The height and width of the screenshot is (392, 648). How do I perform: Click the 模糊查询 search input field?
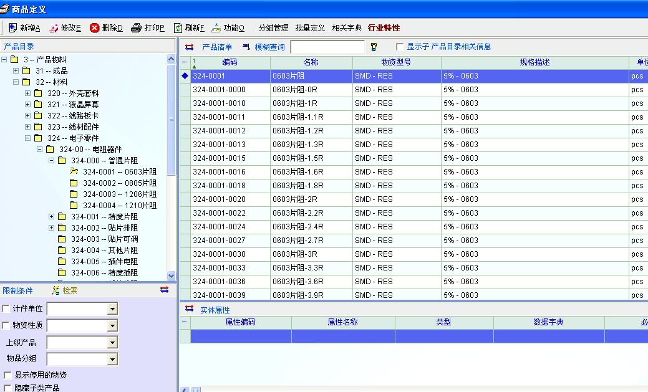(x=327, y=47)
